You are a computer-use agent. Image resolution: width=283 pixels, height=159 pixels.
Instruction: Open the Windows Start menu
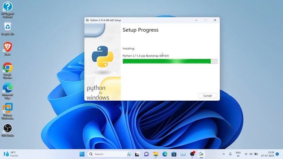point(82,154)
